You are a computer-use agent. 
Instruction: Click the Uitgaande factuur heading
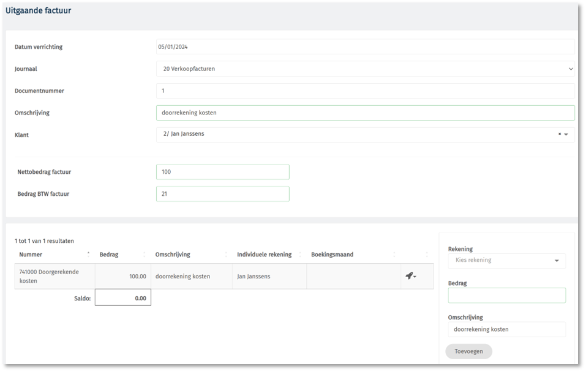[x=38, y=10]
